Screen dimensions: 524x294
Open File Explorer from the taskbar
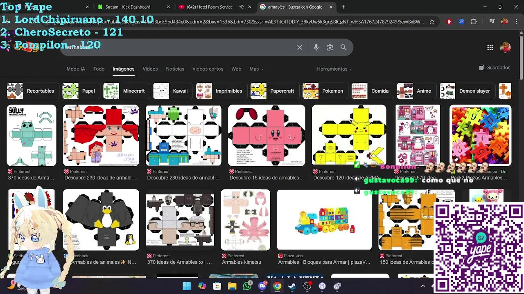point(232,286)
